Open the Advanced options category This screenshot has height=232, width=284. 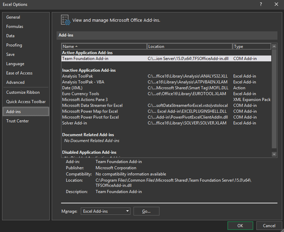point(26,82)
